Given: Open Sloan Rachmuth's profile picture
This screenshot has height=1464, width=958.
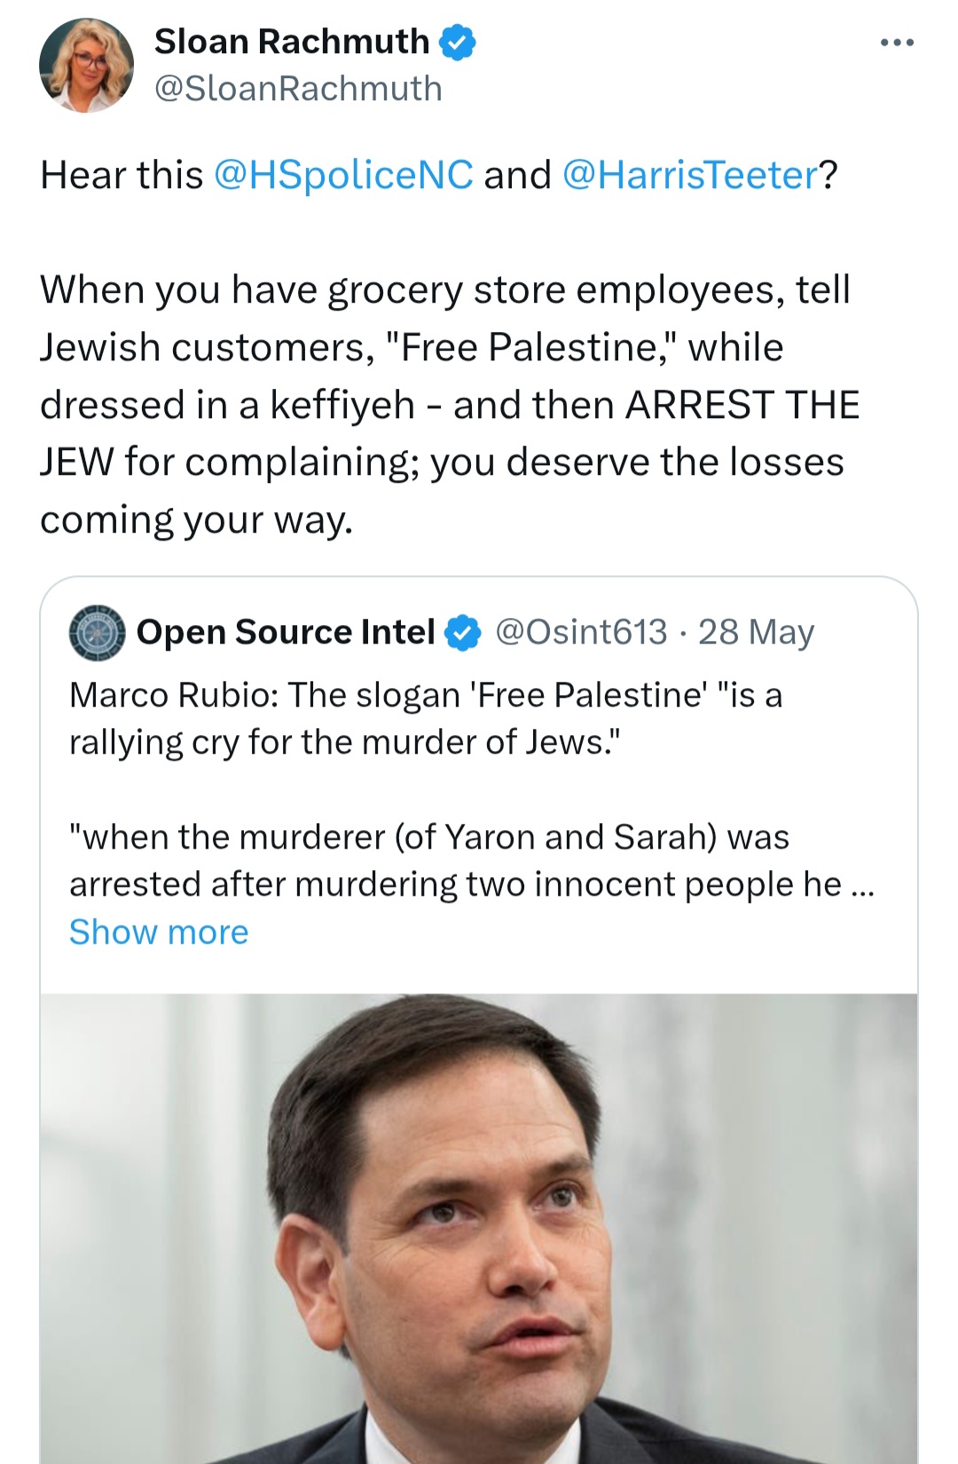Looking at the screenshot, I should pos(86,66).
